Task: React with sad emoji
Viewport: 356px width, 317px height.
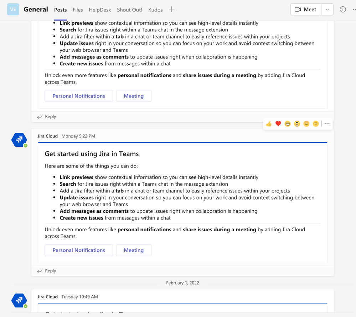Action: 306,124
